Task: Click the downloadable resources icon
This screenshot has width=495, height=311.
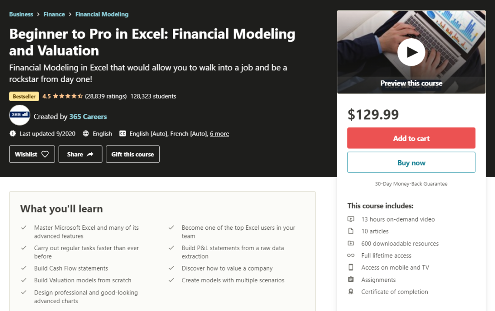Action: (x=351, y=243)
